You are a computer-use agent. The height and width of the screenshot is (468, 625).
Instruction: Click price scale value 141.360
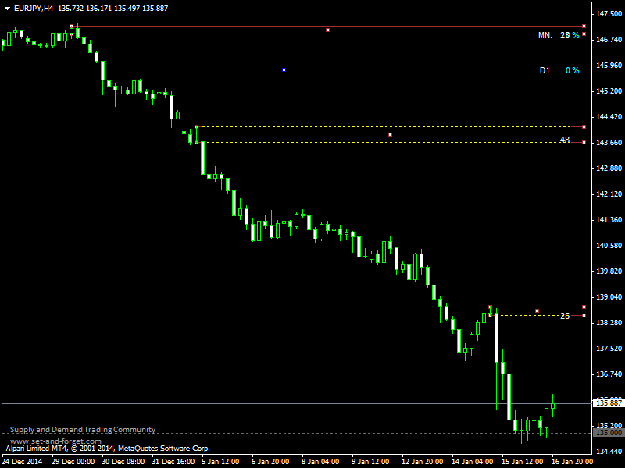coord(609,220)
